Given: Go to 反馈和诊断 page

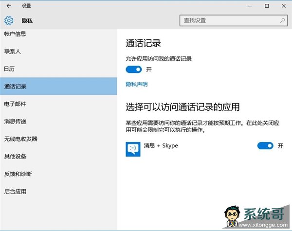Looking at the screenshot, I should click(x=58, y=174).
